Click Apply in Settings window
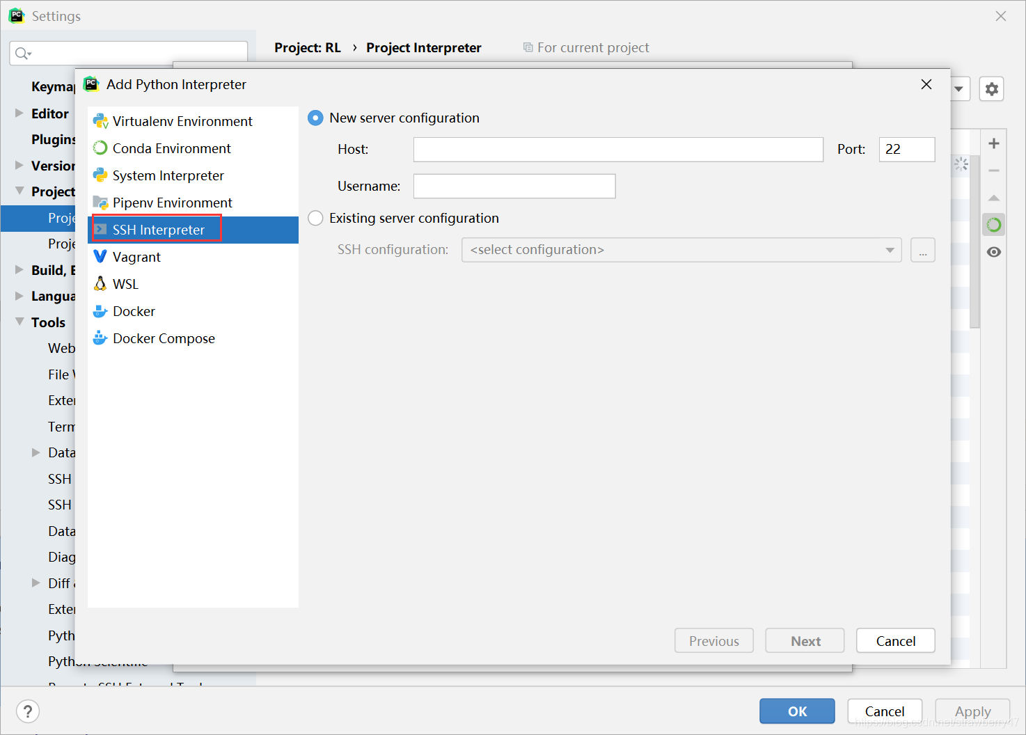Viewport: 1026px width, 735px height. (x=973, y=711)
